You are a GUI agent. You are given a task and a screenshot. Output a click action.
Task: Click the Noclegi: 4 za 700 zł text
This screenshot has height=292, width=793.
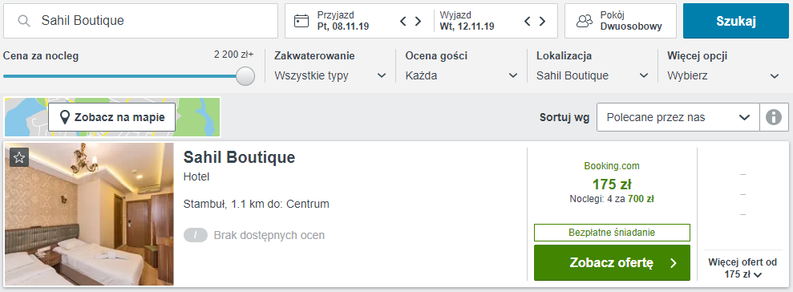[612, 199]
